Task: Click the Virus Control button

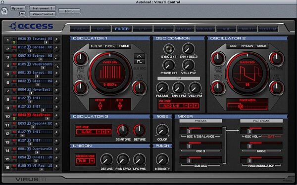Action: tap(43, 14)
